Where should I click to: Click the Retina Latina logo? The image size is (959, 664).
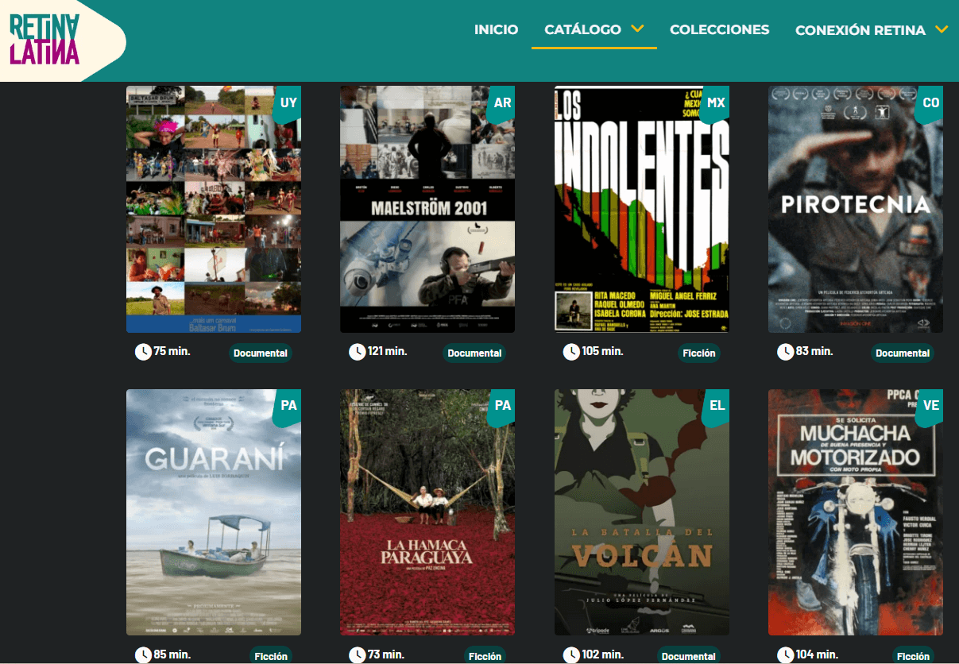coord(44,40)
